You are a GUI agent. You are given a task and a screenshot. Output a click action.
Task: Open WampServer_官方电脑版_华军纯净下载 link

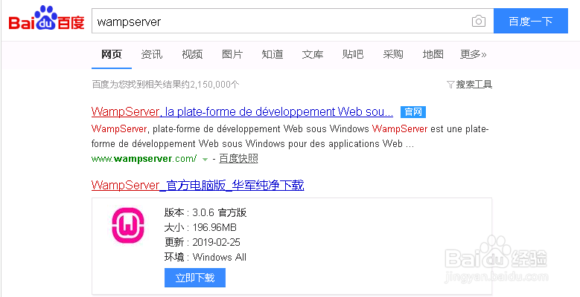[x=197, y=185]
